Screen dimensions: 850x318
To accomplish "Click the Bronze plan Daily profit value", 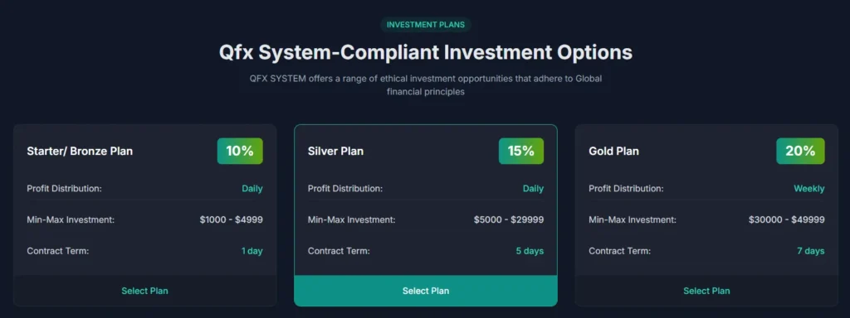I will pyautogui.click(x=252, y=189).
